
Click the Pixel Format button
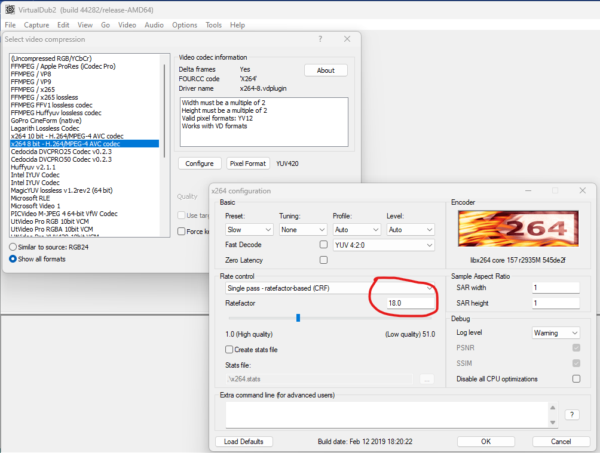point(248,164)
